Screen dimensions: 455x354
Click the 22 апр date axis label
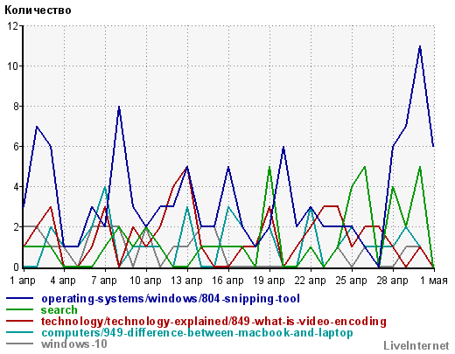tap(310, 281)
